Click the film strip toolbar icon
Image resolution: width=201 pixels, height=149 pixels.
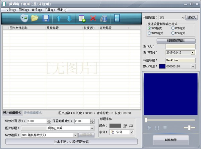click(x=117, y=18)
